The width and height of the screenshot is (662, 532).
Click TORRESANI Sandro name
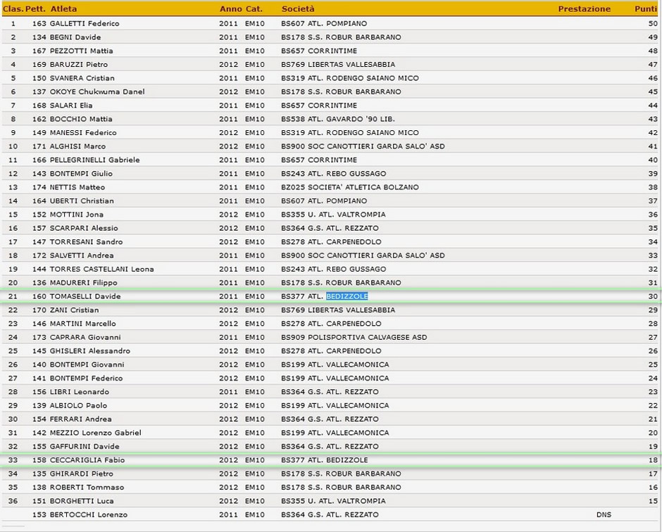tap(86, 242)
